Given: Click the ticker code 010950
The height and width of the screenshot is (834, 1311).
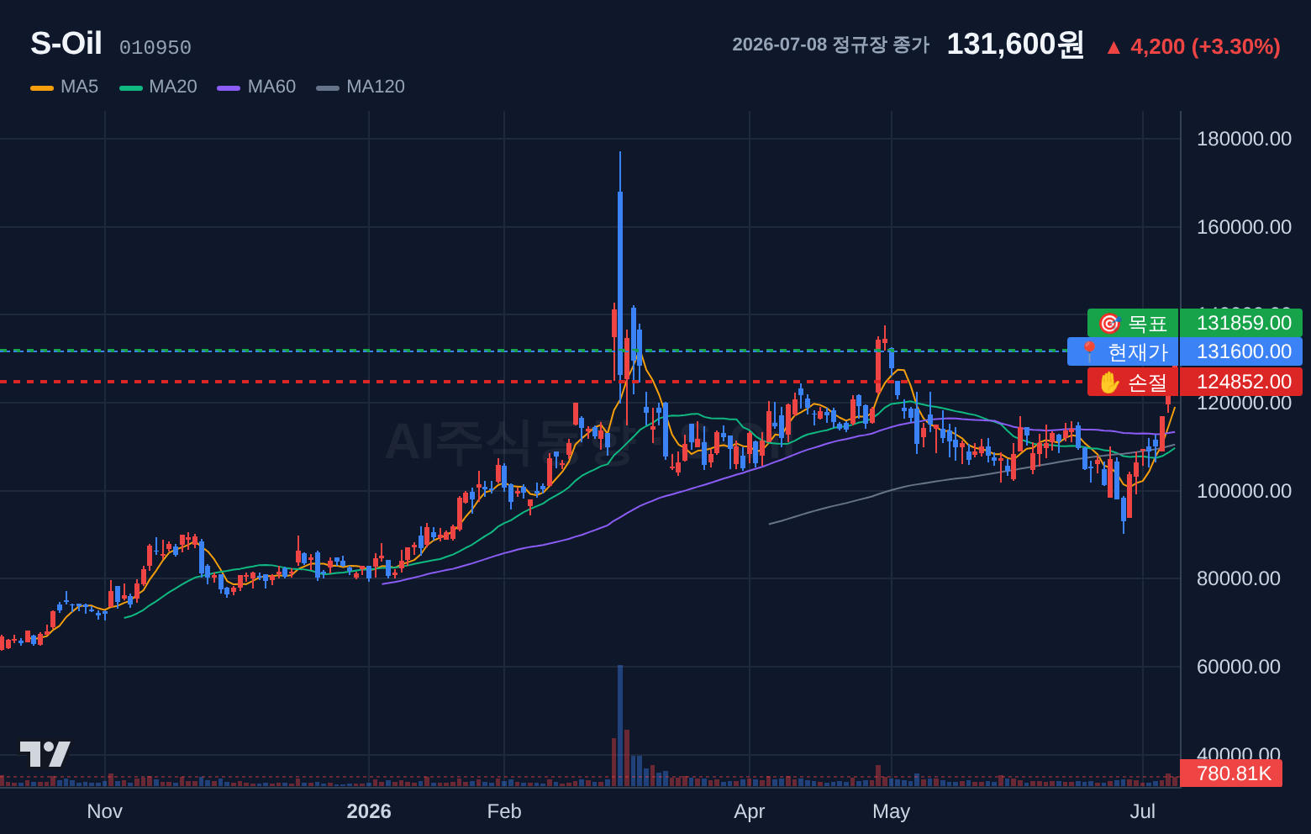Looking at the screenshot, I should pos(155,48).
